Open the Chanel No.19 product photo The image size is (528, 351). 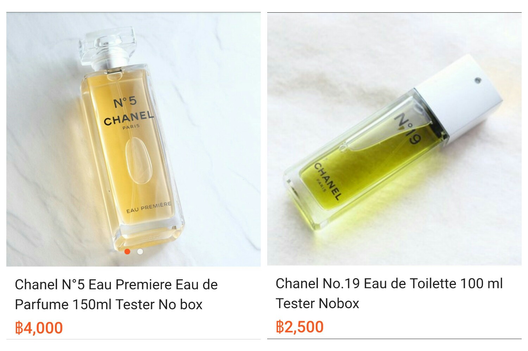click(x=394, y=139)
